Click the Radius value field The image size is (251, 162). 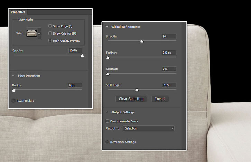point(75,85)
